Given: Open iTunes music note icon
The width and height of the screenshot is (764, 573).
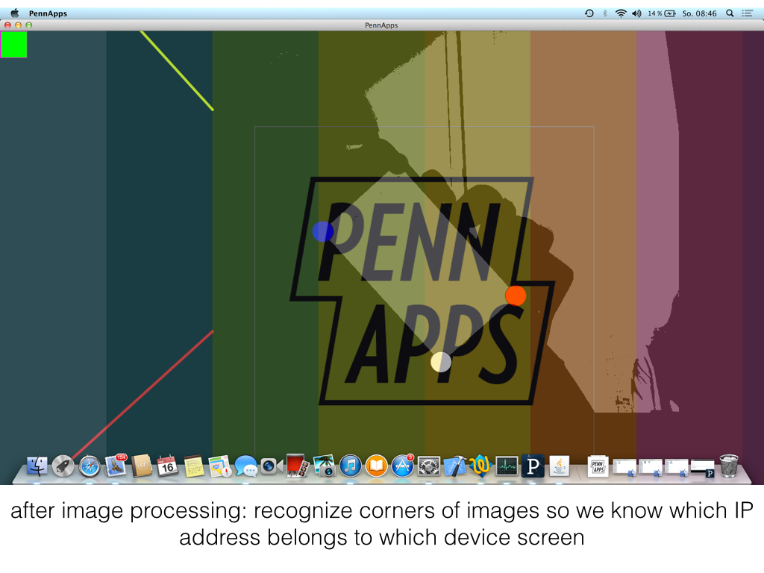Looking at the screenshot, I should (x=351, y=466).
